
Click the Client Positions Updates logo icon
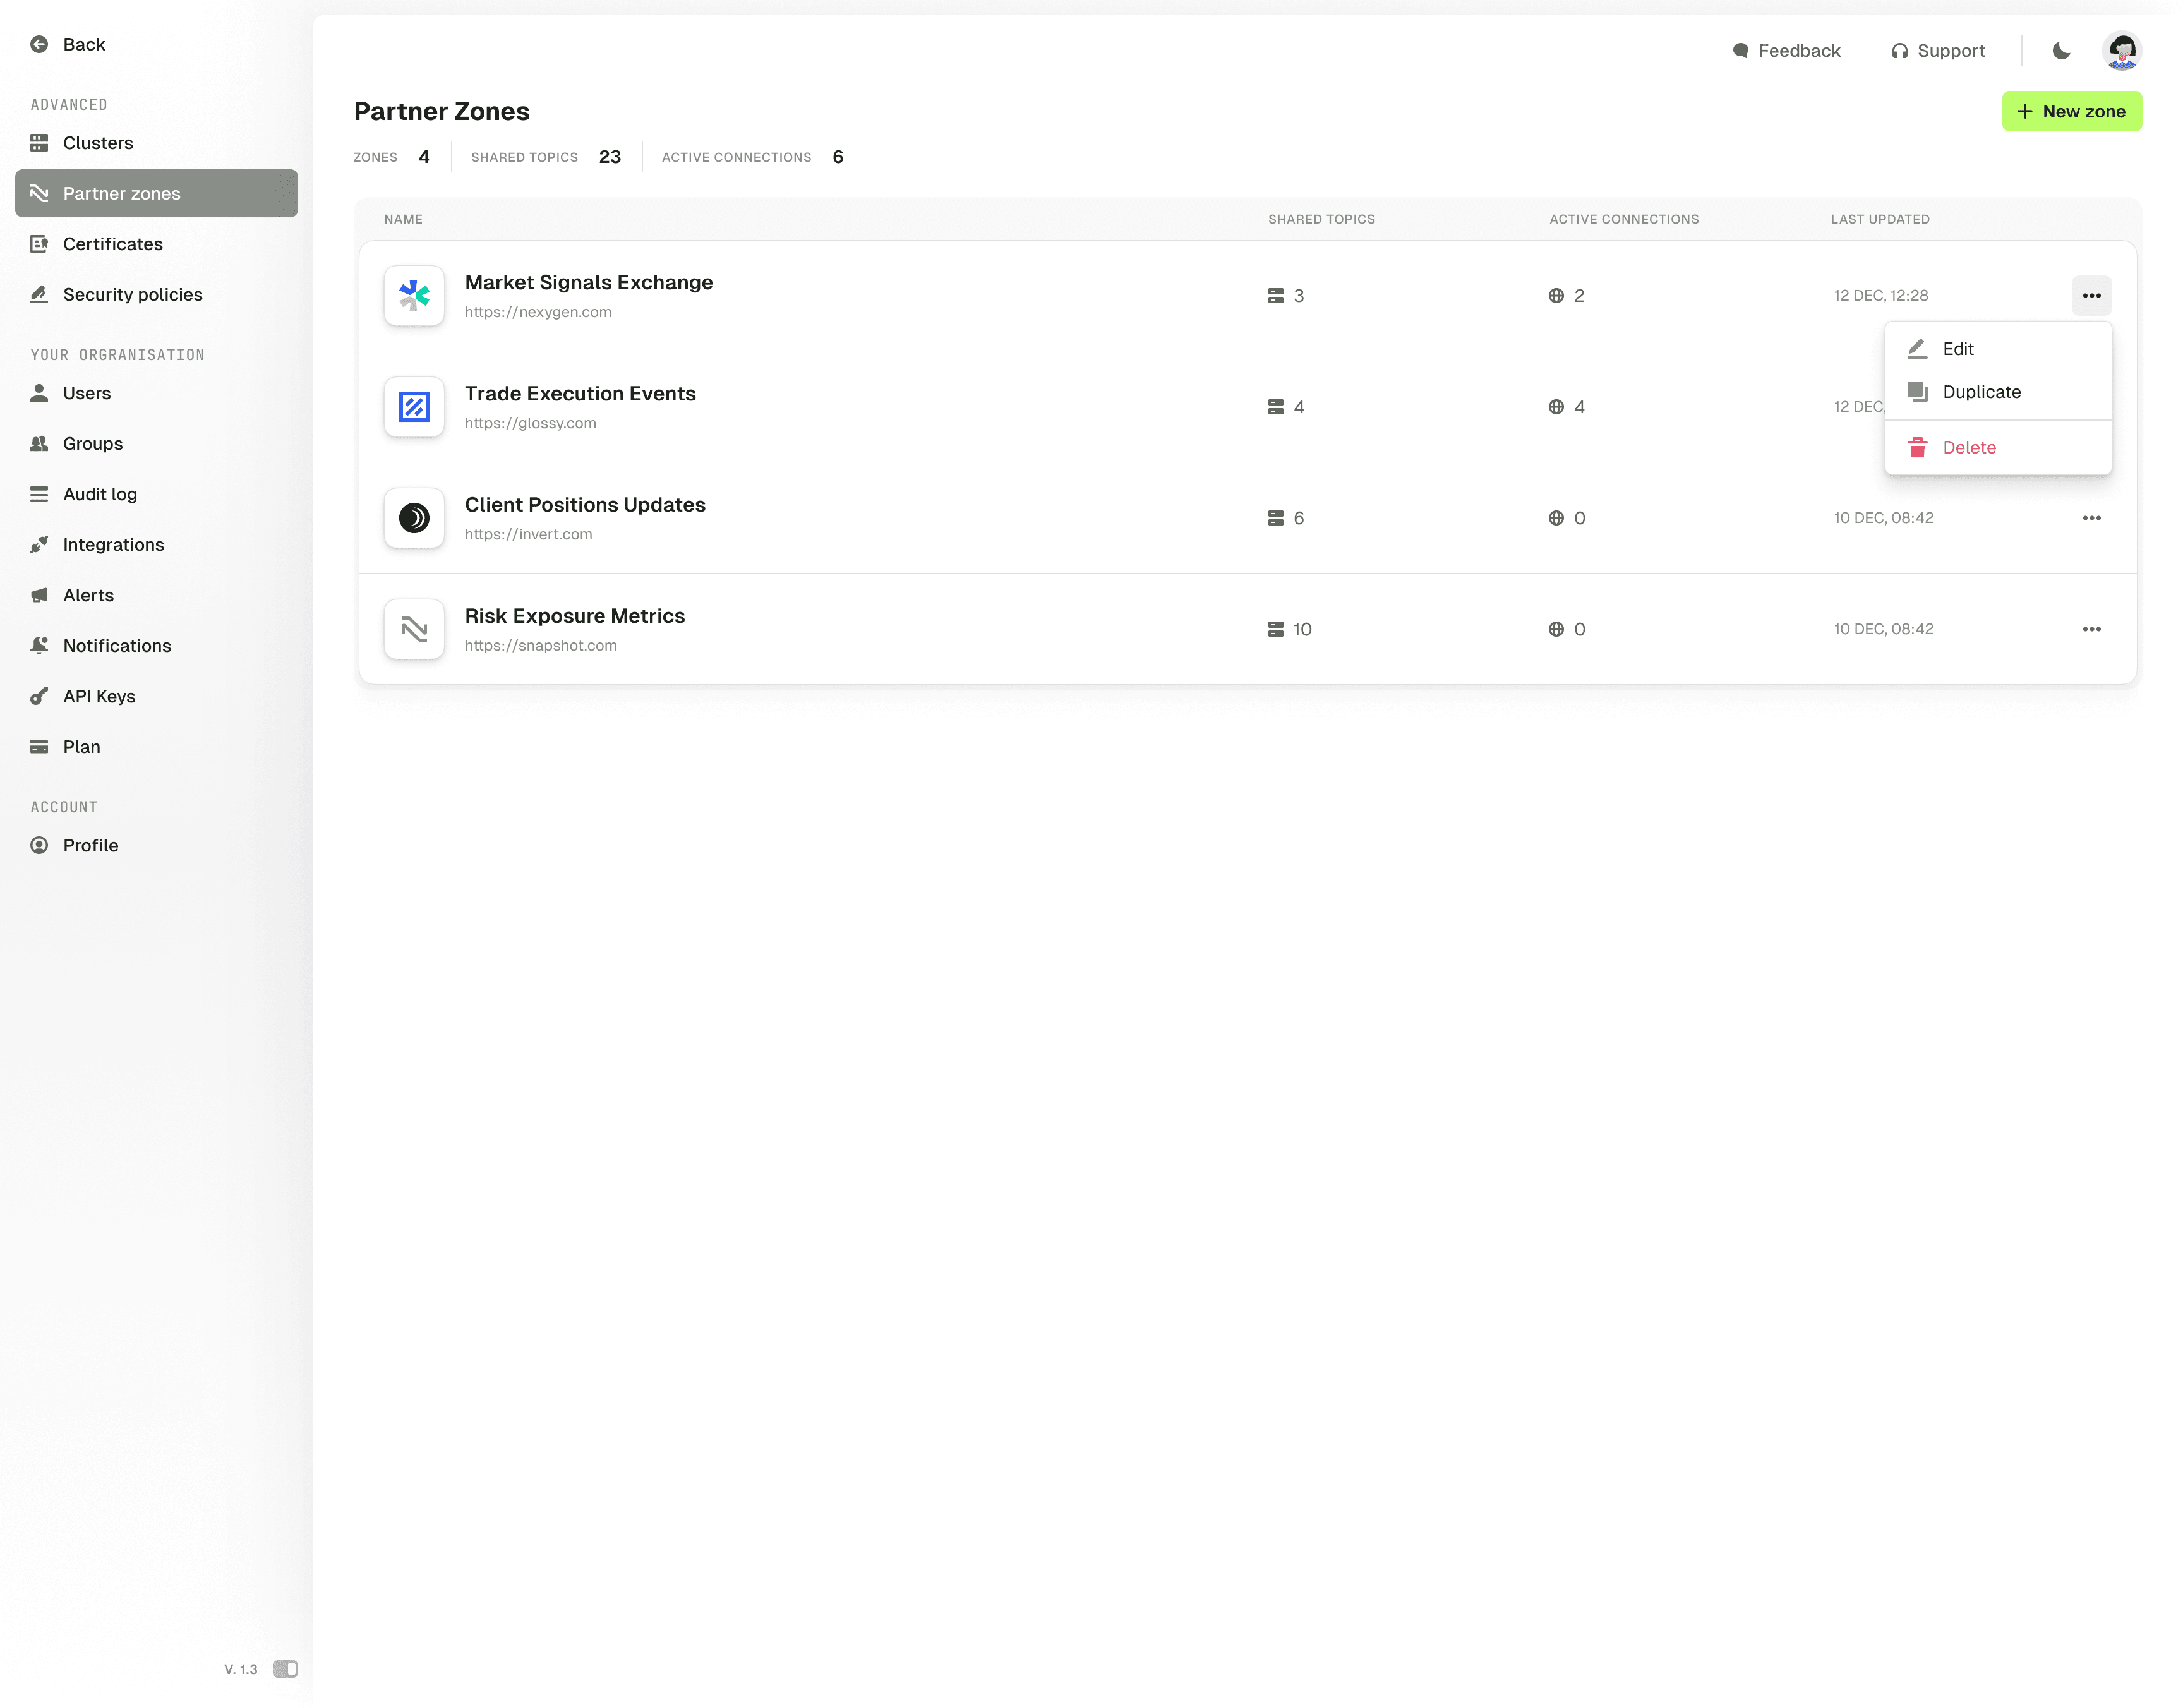(x=414, y=518)
